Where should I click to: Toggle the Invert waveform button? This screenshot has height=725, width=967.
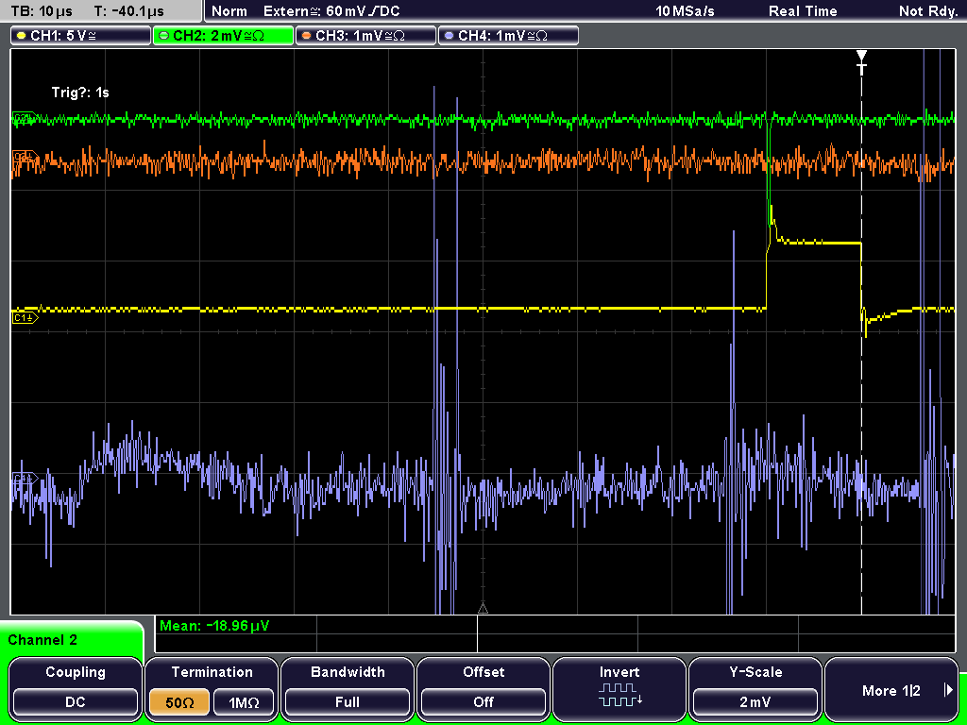(x=619, y=688)
